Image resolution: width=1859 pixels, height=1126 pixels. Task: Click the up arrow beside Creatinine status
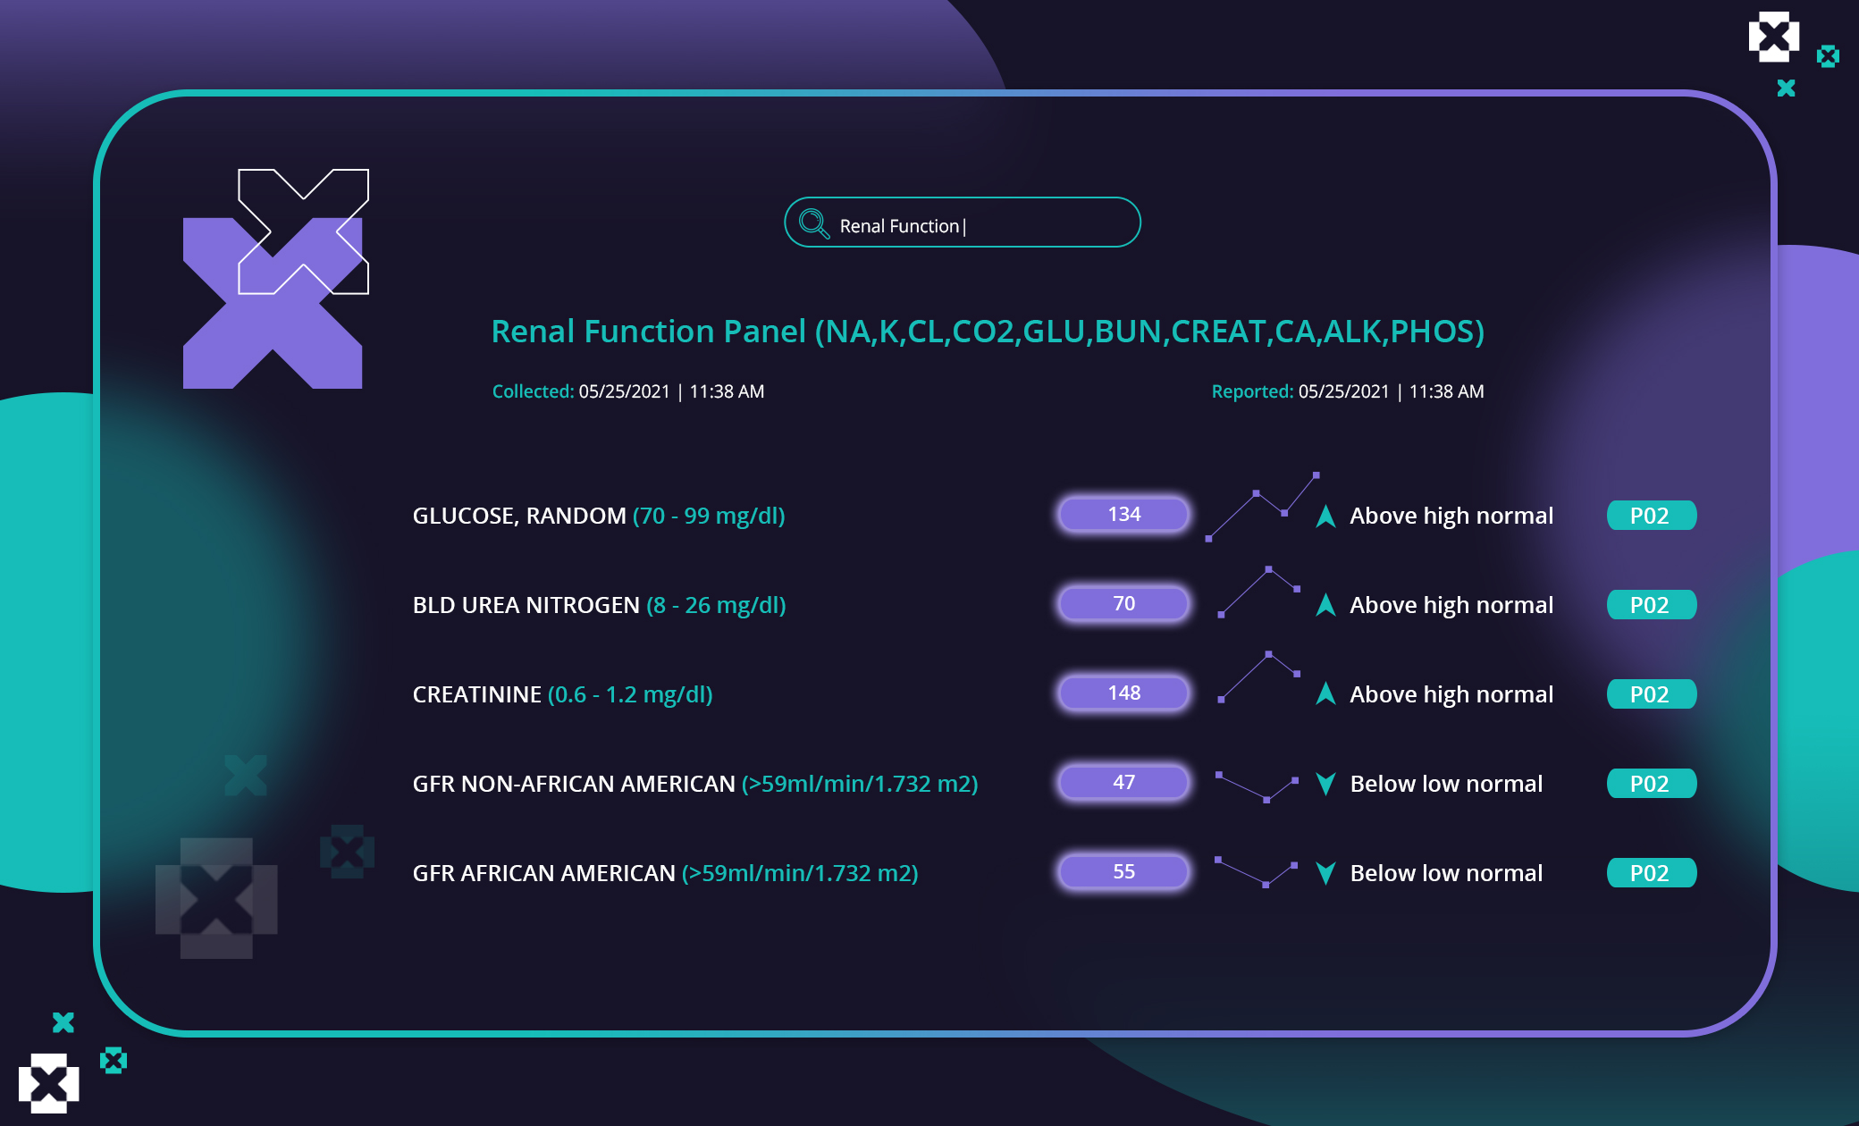(x=1325, y=693)
